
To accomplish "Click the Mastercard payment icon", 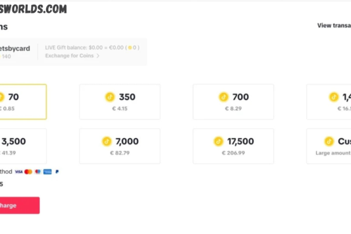I will pyautogui.click(x=28, y=172).
